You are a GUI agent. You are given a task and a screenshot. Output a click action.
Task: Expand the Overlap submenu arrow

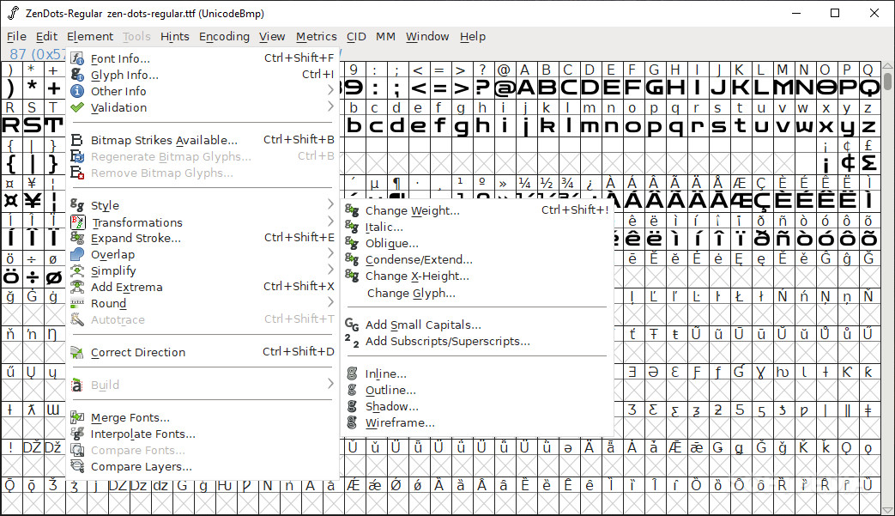coord(330,253)
